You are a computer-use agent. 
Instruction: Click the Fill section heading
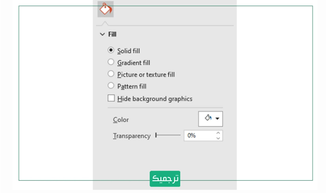[112, 34]
